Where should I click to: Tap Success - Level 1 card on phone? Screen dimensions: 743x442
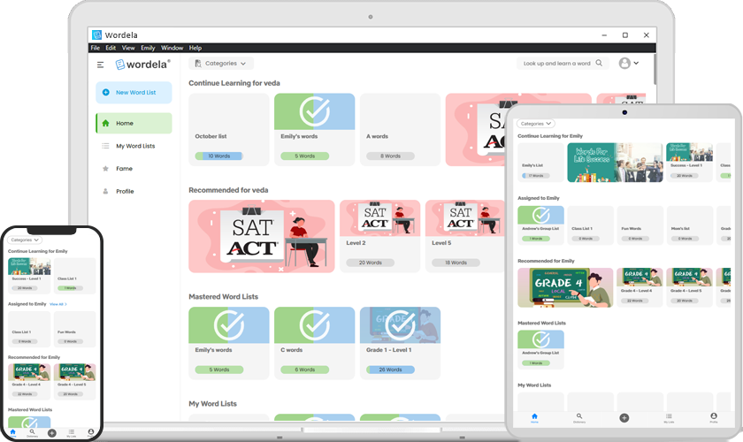point(29,276)
